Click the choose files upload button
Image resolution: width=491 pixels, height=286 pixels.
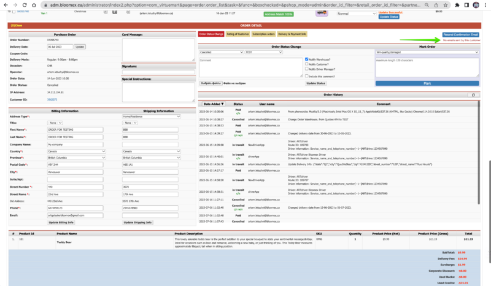coord(211,83)
